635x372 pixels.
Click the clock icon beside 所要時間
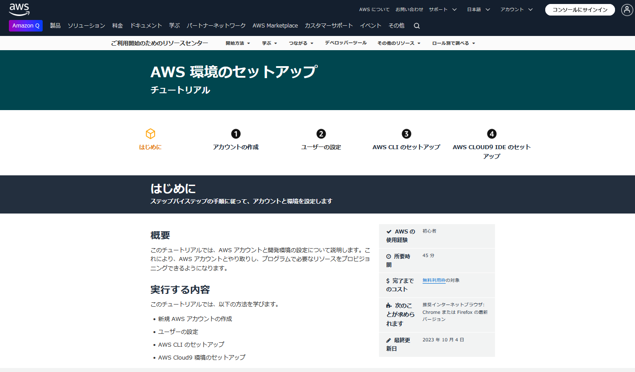pyautogui.click(x=389, y=257)
